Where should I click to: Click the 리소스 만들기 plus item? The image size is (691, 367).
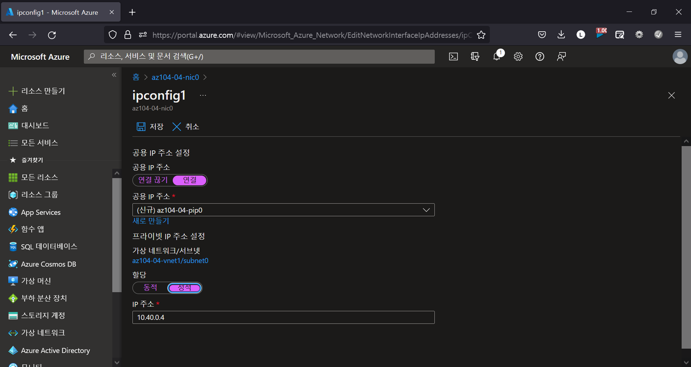point(37,91)
